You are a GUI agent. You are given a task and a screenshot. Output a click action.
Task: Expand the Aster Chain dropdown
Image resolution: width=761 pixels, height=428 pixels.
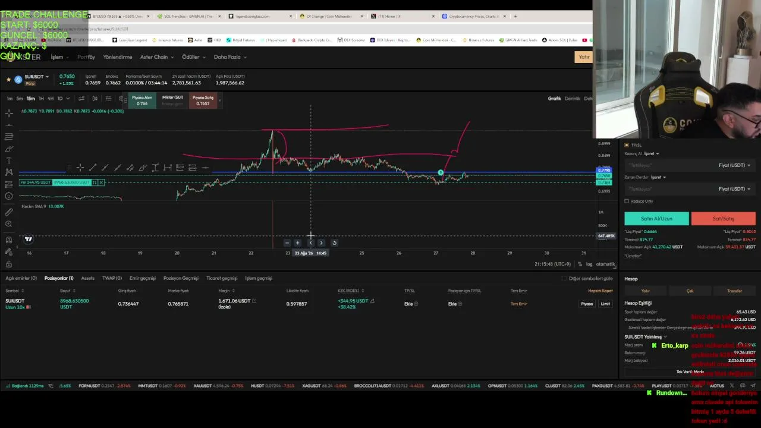tap(157, 57)
